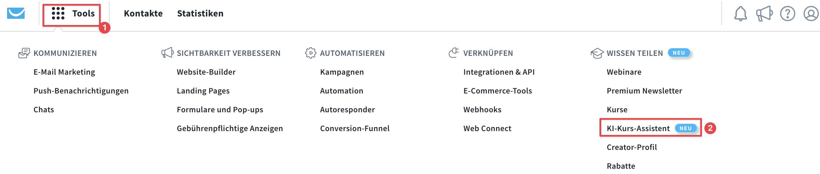Click the megaphone icon beside Sichtbarkeit Verbessern
Viewport: 820px width, 174px height.
pyautogui.click(x=167, y=53)
